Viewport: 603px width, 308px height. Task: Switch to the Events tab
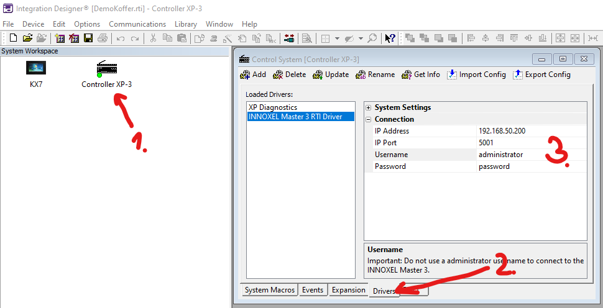tap(313, 290)
